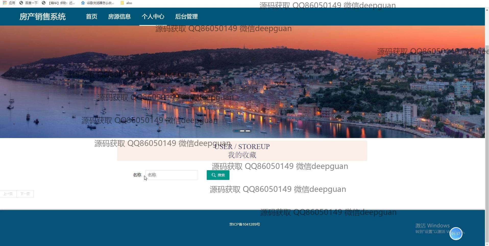
Task: Click the 我的收藏 heading text
Action: pos(242,155)
